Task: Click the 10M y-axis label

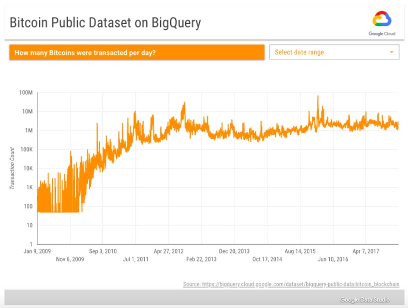Action: pos(27,111)
